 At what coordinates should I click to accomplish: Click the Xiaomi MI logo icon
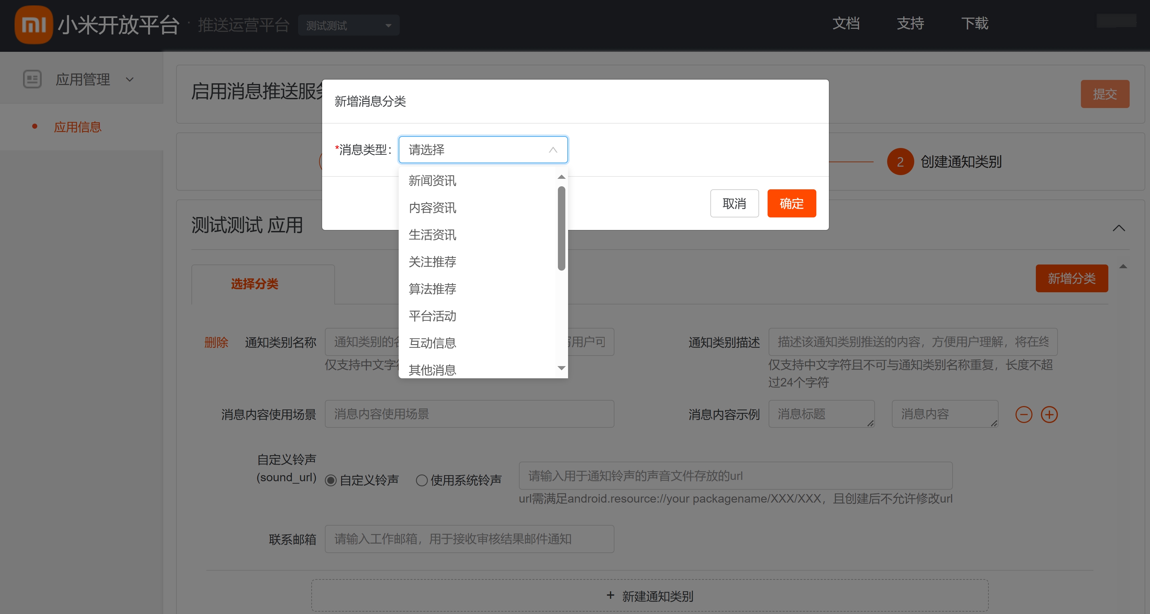click(x=34, y=24)
